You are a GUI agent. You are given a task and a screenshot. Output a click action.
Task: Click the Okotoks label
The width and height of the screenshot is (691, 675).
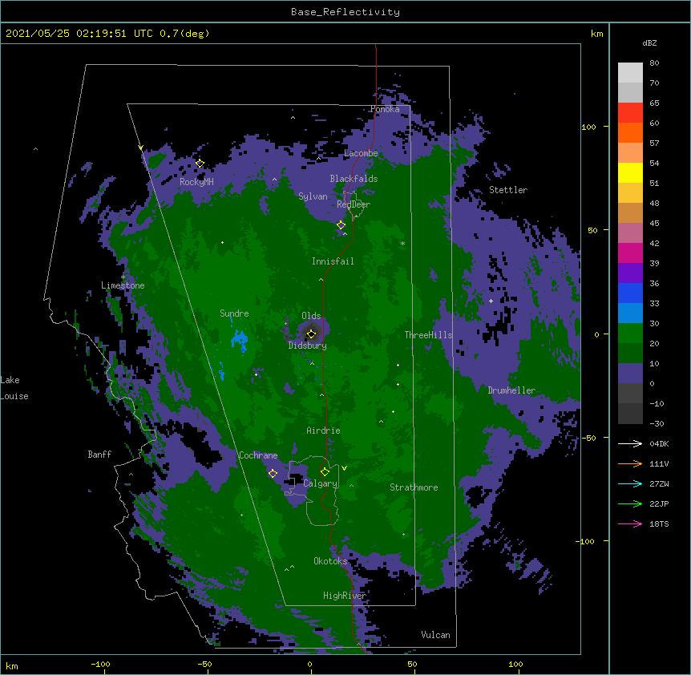(330, 561)
